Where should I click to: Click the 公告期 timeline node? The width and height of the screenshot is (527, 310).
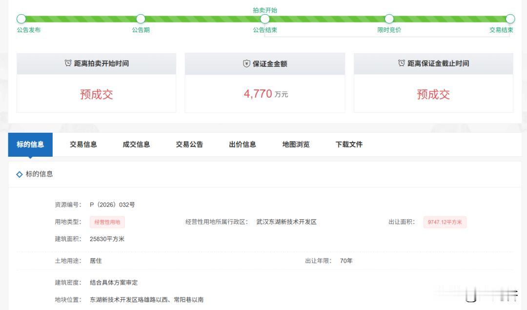point(141,19)
